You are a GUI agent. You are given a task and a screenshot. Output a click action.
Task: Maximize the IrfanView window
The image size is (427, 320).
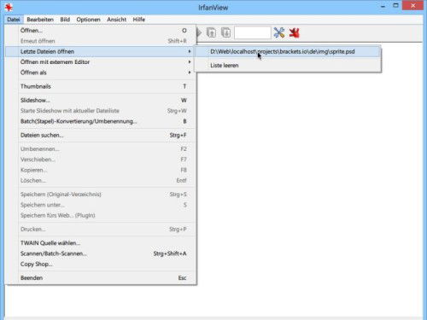pos(395,6)
